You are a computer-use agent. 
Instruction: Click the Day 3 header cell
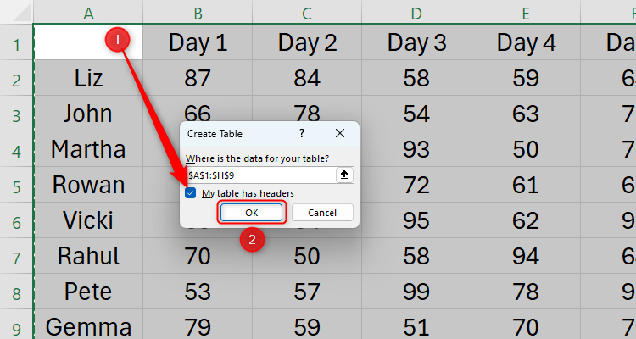[416, 42]
